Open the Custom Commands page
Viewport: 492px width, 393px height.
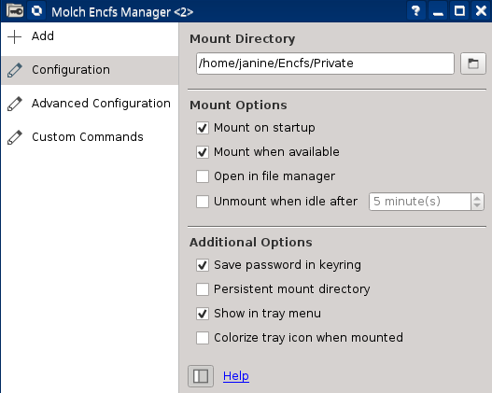tap(90, 137)
